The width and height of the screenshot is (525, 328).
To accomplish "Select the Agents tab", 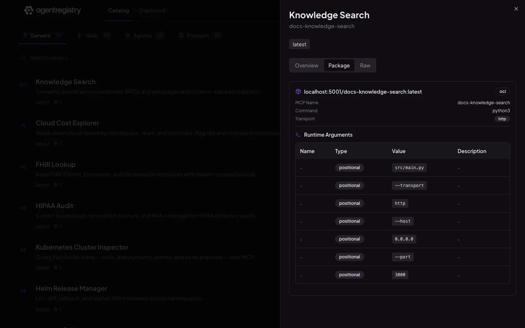I will pos(145,35).
